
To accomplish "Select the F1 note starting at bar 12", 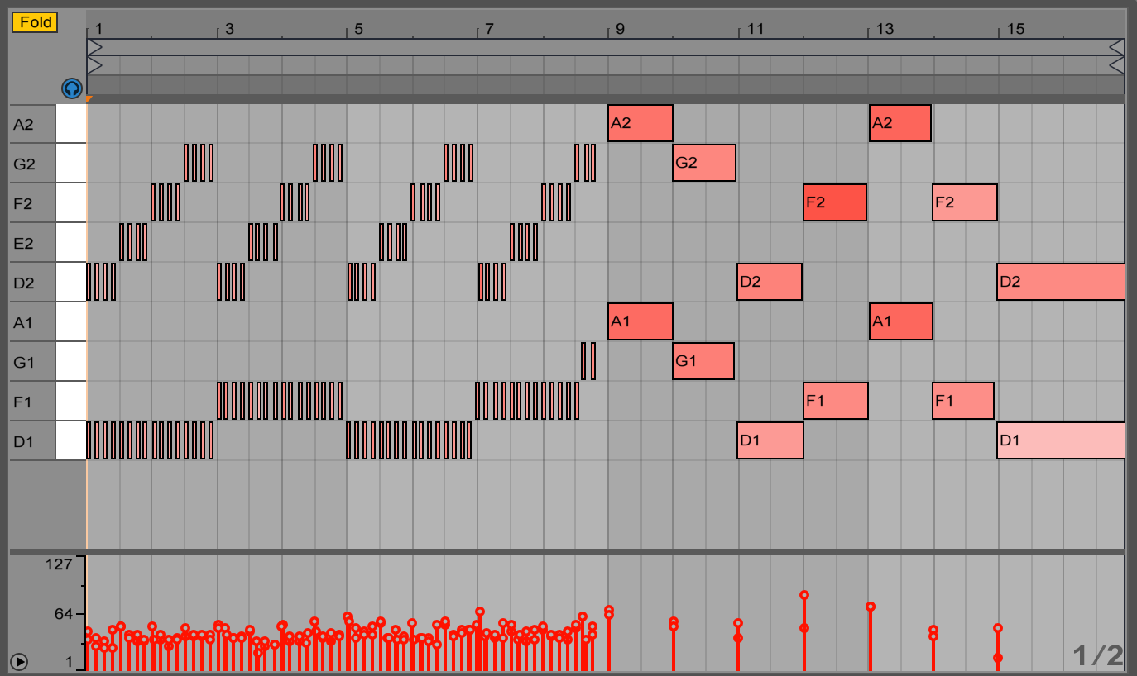I will tap(836, 401).
